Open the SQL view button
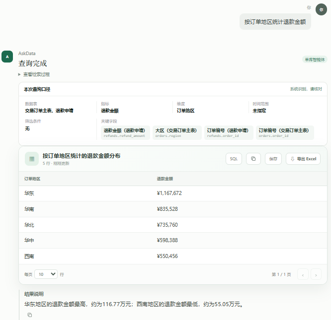The image size is (331, 320). click(x=234, y=159)
